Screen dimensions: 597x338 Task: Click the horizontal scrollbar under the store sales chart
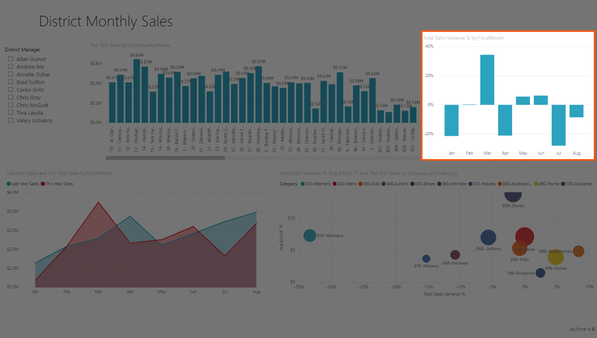click(x=165, y=158)
